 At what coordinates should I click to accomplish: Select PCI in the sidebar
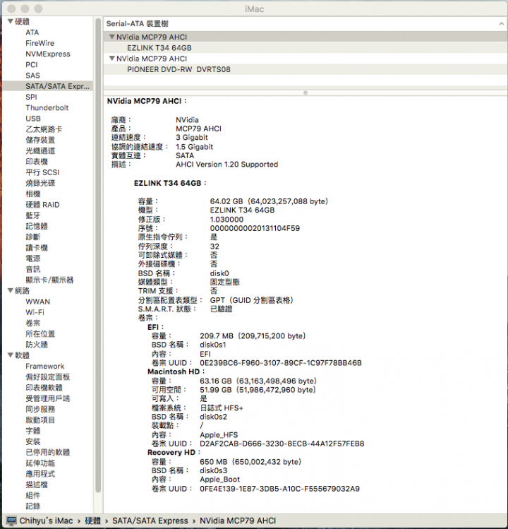pyautogui.click(x=32, y=65)
